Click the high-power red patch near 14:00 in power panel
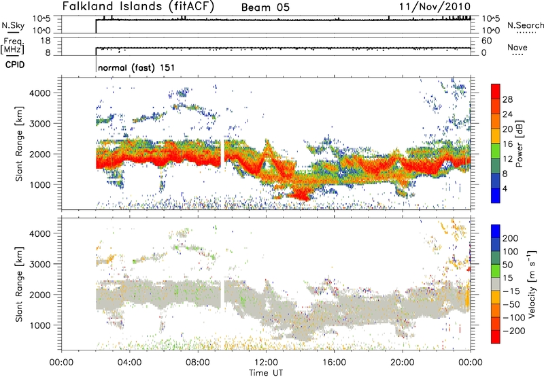 click(301, 193)
